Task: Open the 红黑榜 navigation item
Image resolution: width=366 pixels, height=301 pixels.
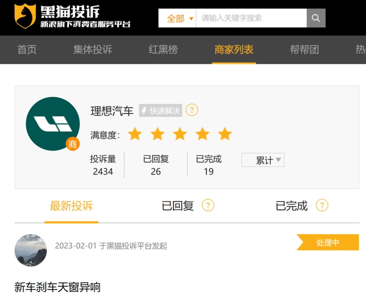Action: coord(163,50)
